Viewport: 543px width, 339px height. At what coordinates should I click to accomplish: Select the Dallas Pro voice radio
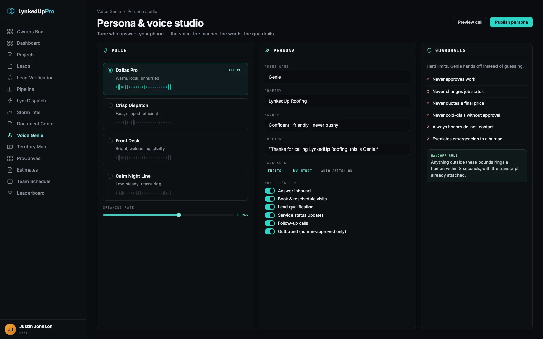tap(110, 70)
